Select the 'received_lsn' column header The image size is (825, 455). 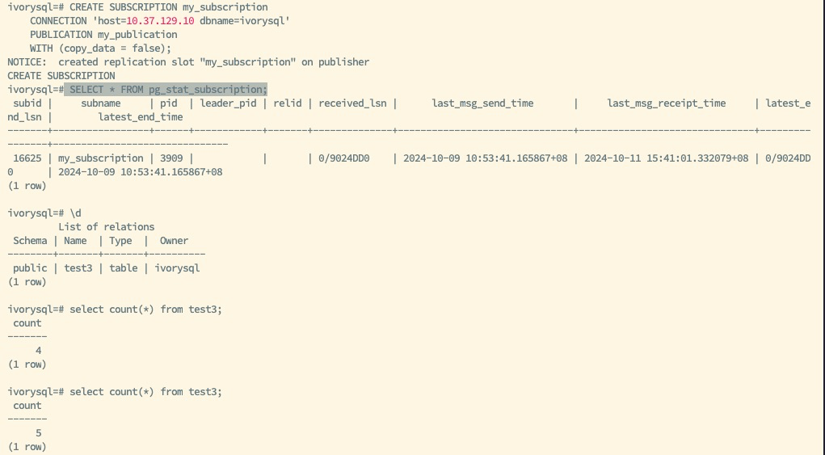(352, 103)
